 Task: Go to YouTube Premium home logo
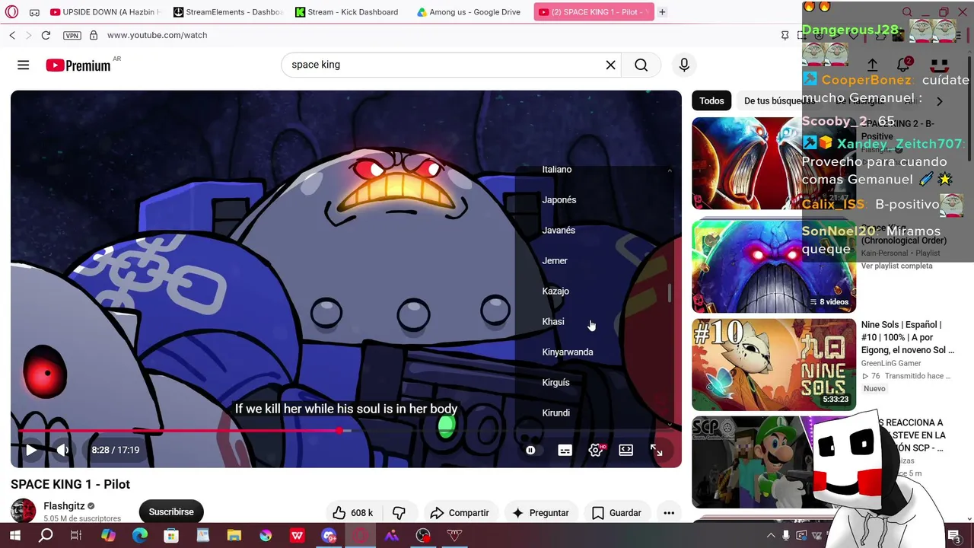[x=78, y=65]
